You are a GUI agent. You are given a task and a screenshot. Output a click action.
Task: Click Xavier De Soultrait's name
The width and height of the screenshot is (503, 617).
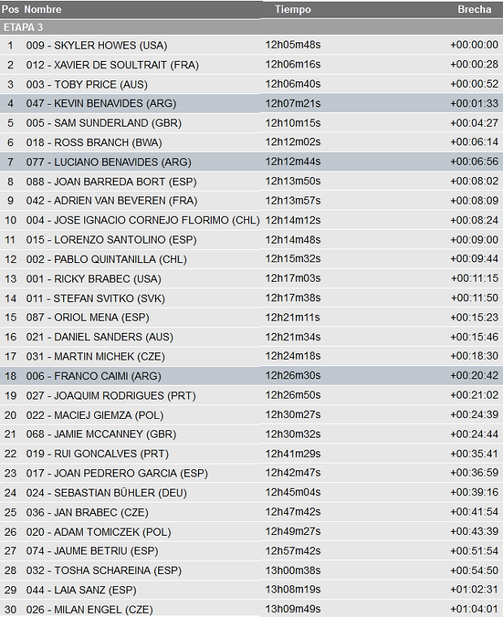[112, 65]
